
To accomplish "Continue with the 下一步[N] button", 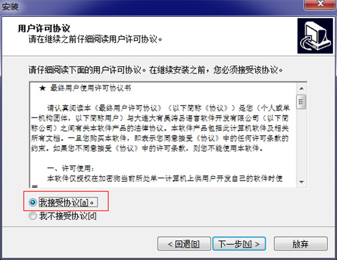I will (x=239, y=244).
